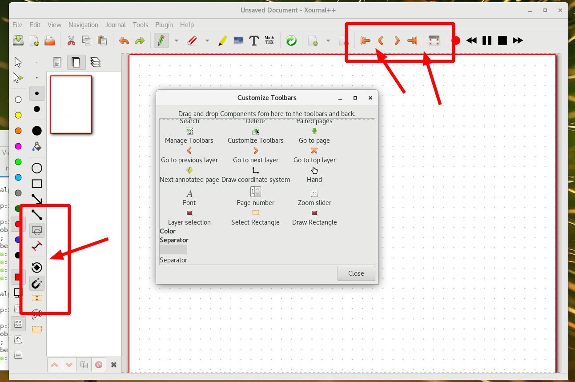Select the Lasso region selection tool
Image resolution: width=575 pixels, height=382 pixels.
point(37,314)
